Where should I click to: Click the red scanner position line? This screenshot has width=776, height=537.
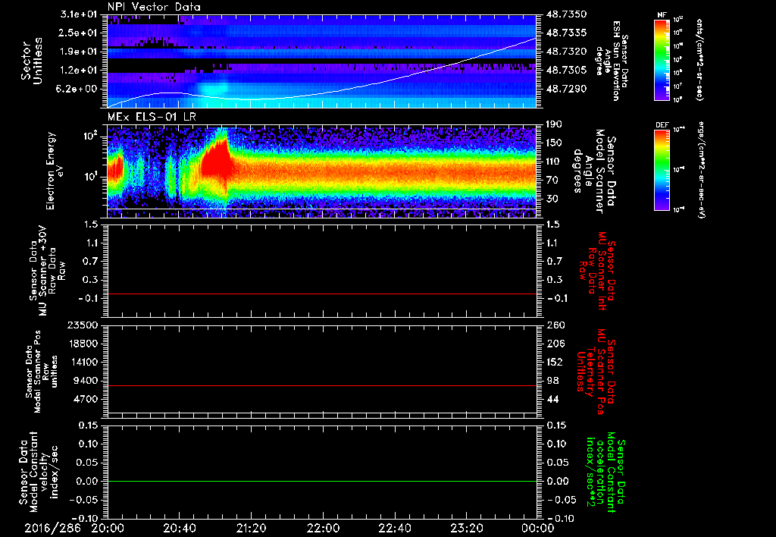(321, 385)
